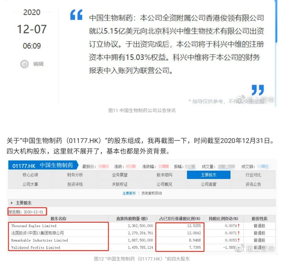Image resolution: width=287 pixels, height=266 pixels.
Task: Click 普通股 in the 法国投资 row
Action: tap(260, 233)
